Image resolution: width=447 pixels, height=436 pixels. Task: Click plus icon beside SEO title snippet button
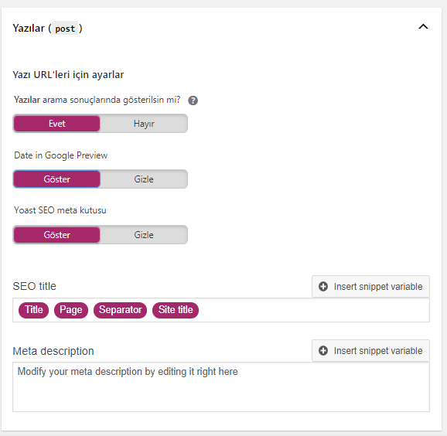point(323,286)
